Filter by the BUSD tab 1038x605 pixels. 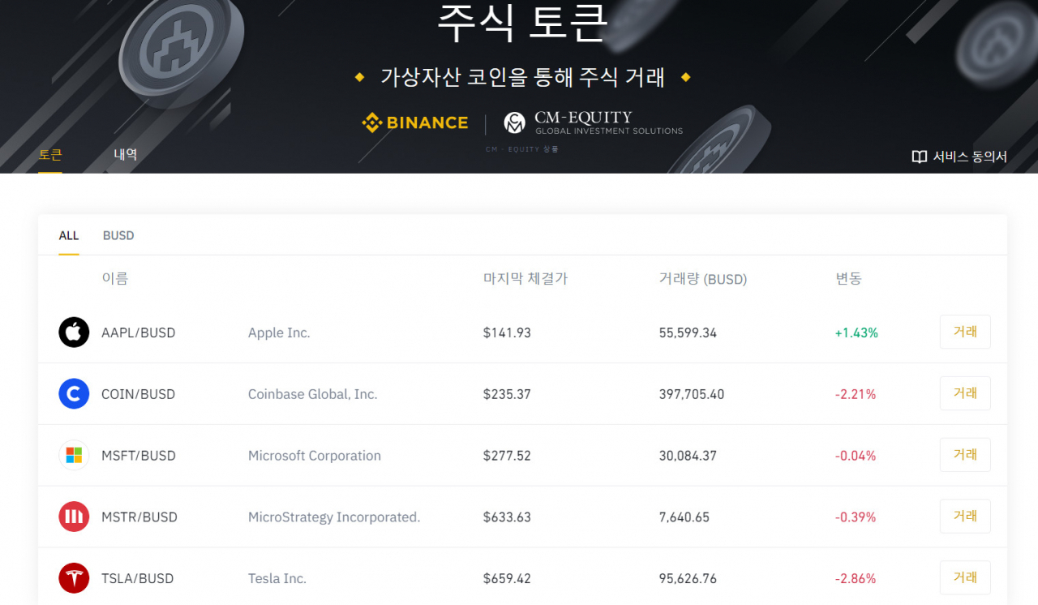pyautogui.click(x=118, y=236)
